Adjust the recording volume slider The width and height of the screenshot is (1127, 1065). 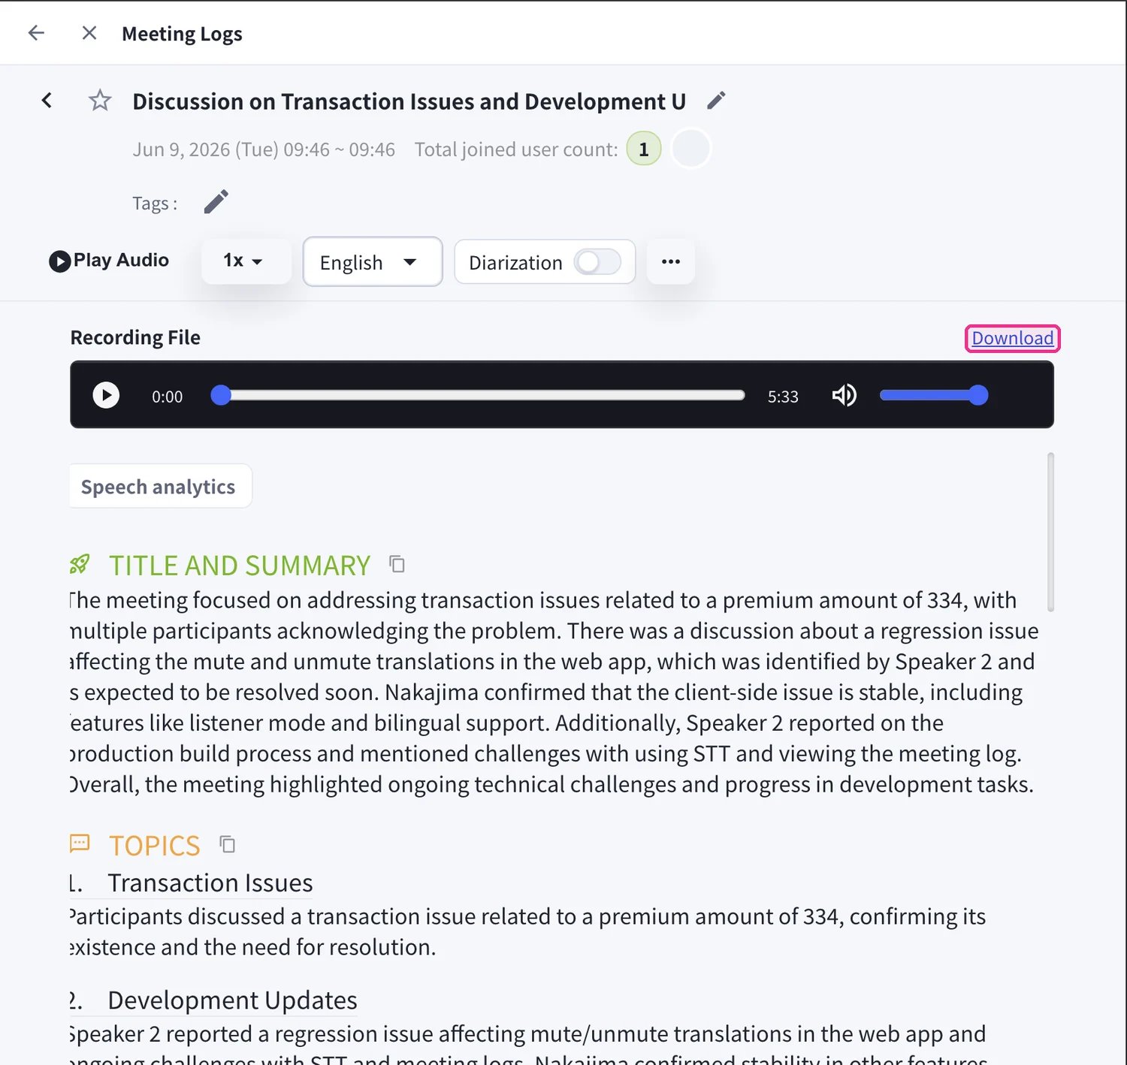click(934, 395)
